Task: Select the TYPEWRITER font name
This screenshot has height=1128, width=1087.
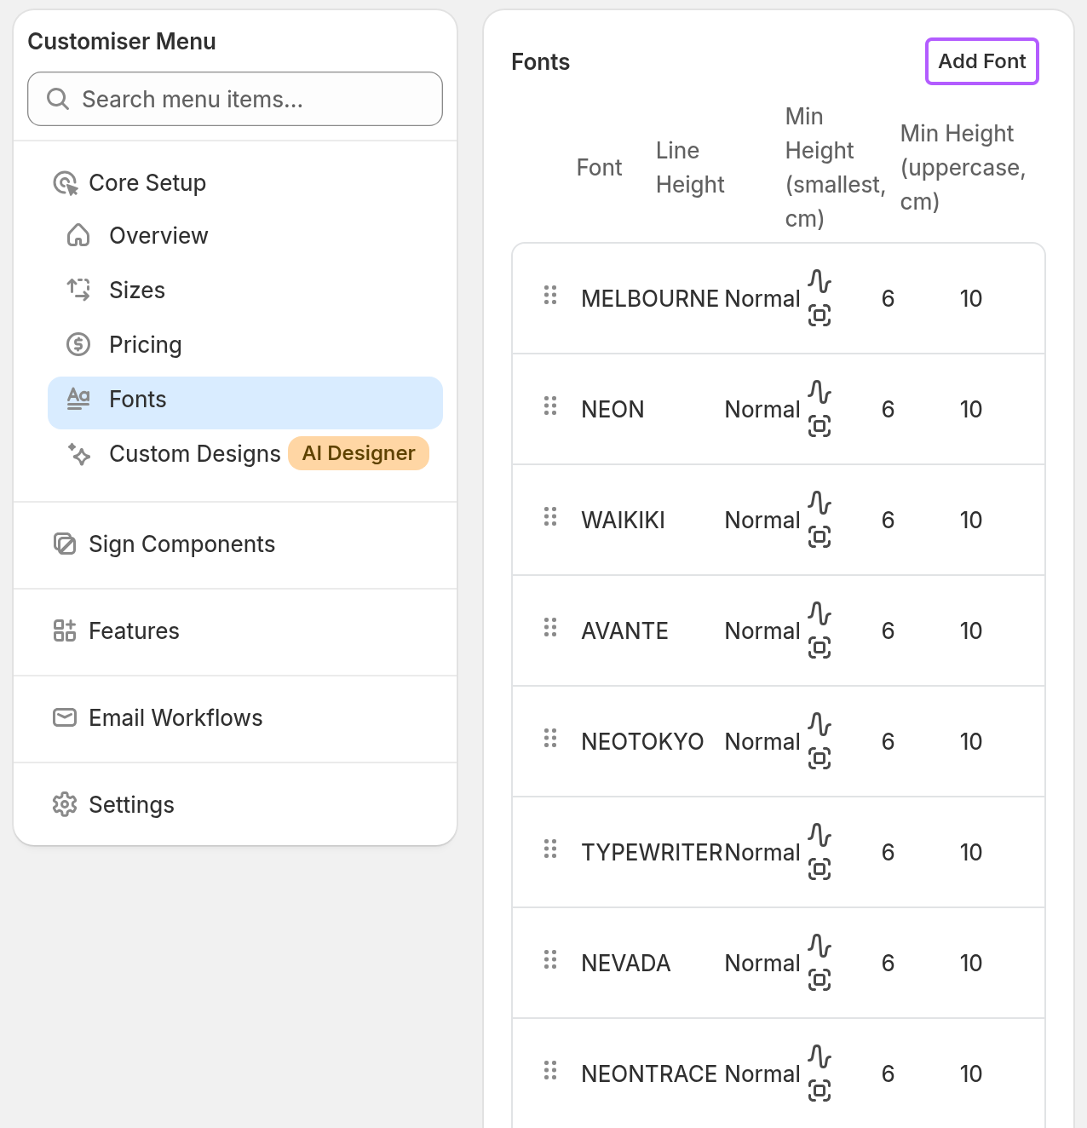Action: 653,853
